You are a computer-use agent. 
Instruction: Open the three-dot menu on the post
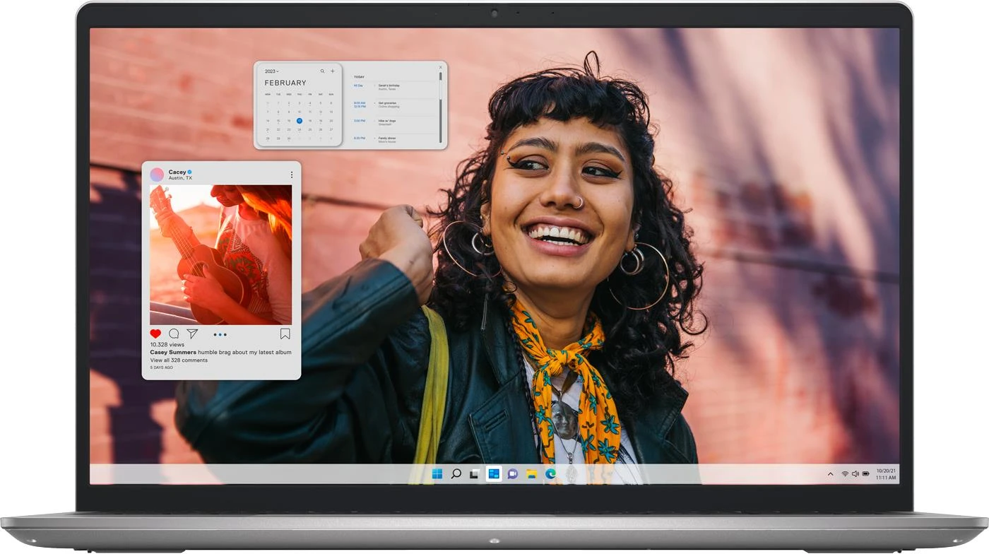coord(291,175)
